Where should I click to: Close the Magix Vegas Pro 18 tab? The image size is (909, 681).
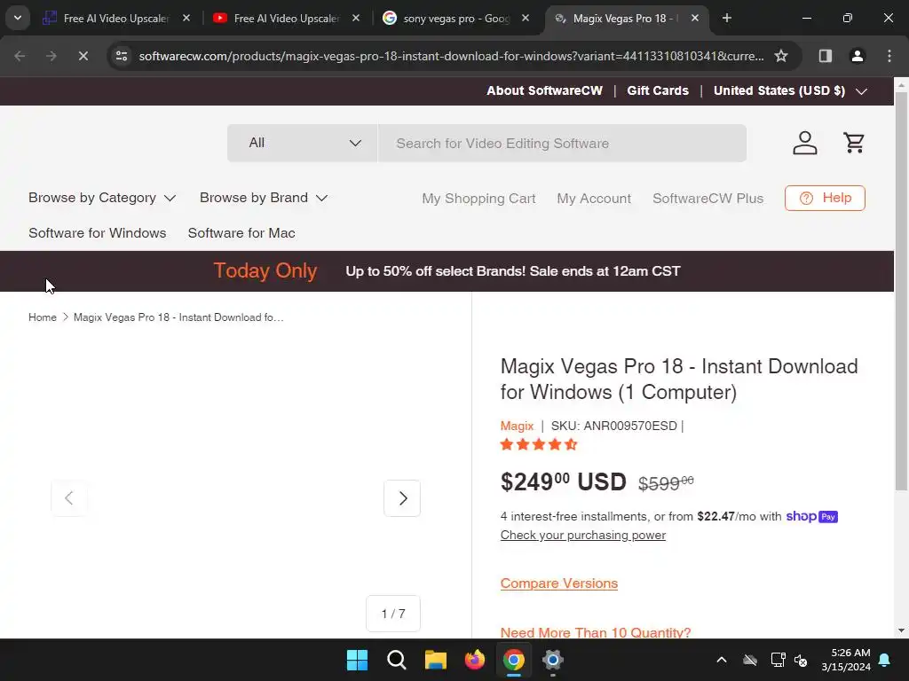695,18
